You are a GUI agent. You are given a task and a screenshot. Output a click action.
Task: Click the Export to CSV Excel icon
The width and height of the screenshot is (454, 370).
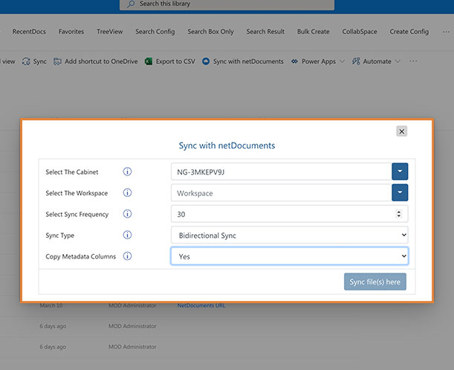149,62
